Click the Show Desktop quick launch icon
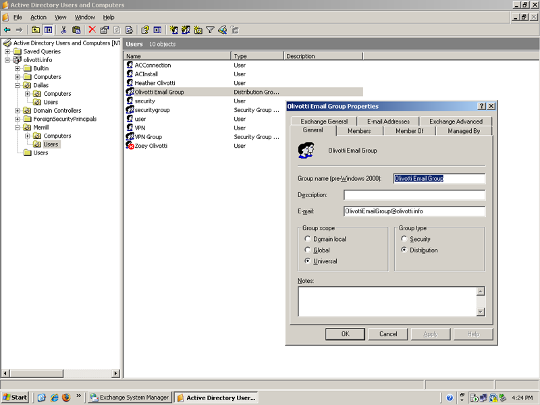The width and height of the screenshot is (540, 405). 42,398
